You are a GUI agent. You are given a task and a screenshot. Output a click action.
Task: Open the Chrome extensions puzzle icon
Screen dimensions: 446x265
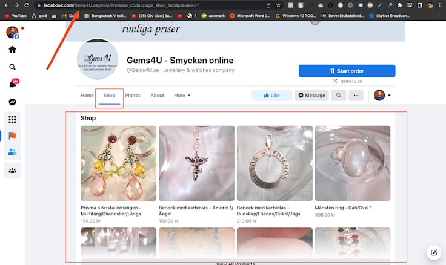pos(399,5)
